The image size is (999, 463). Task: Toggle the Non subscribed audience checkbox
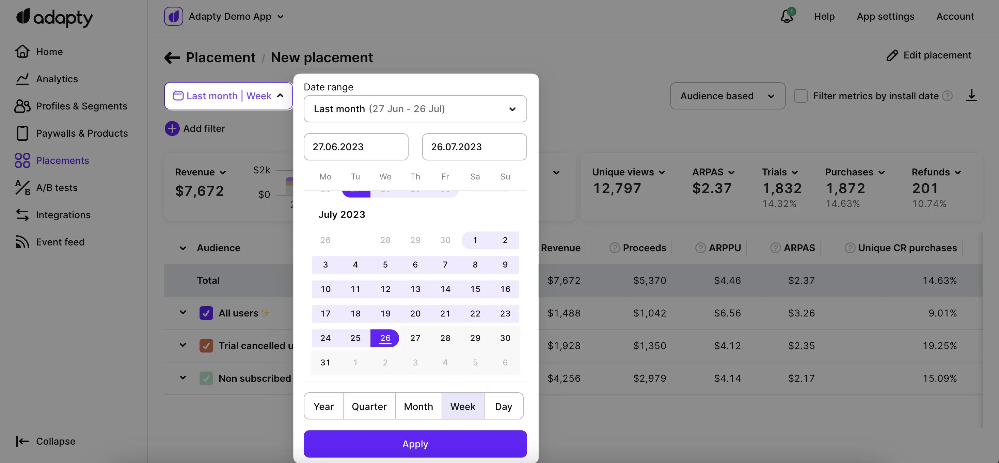point(206,378)
